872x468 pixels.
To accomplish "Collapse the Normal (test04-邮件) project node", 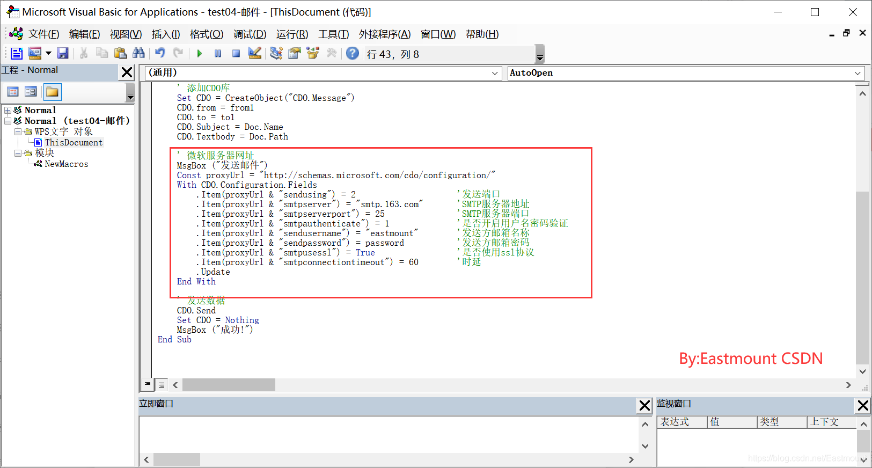I will (x=8, y=121).
